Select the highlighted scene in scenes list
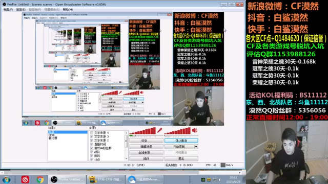The image size is (328, 184). tap(68, 132)
